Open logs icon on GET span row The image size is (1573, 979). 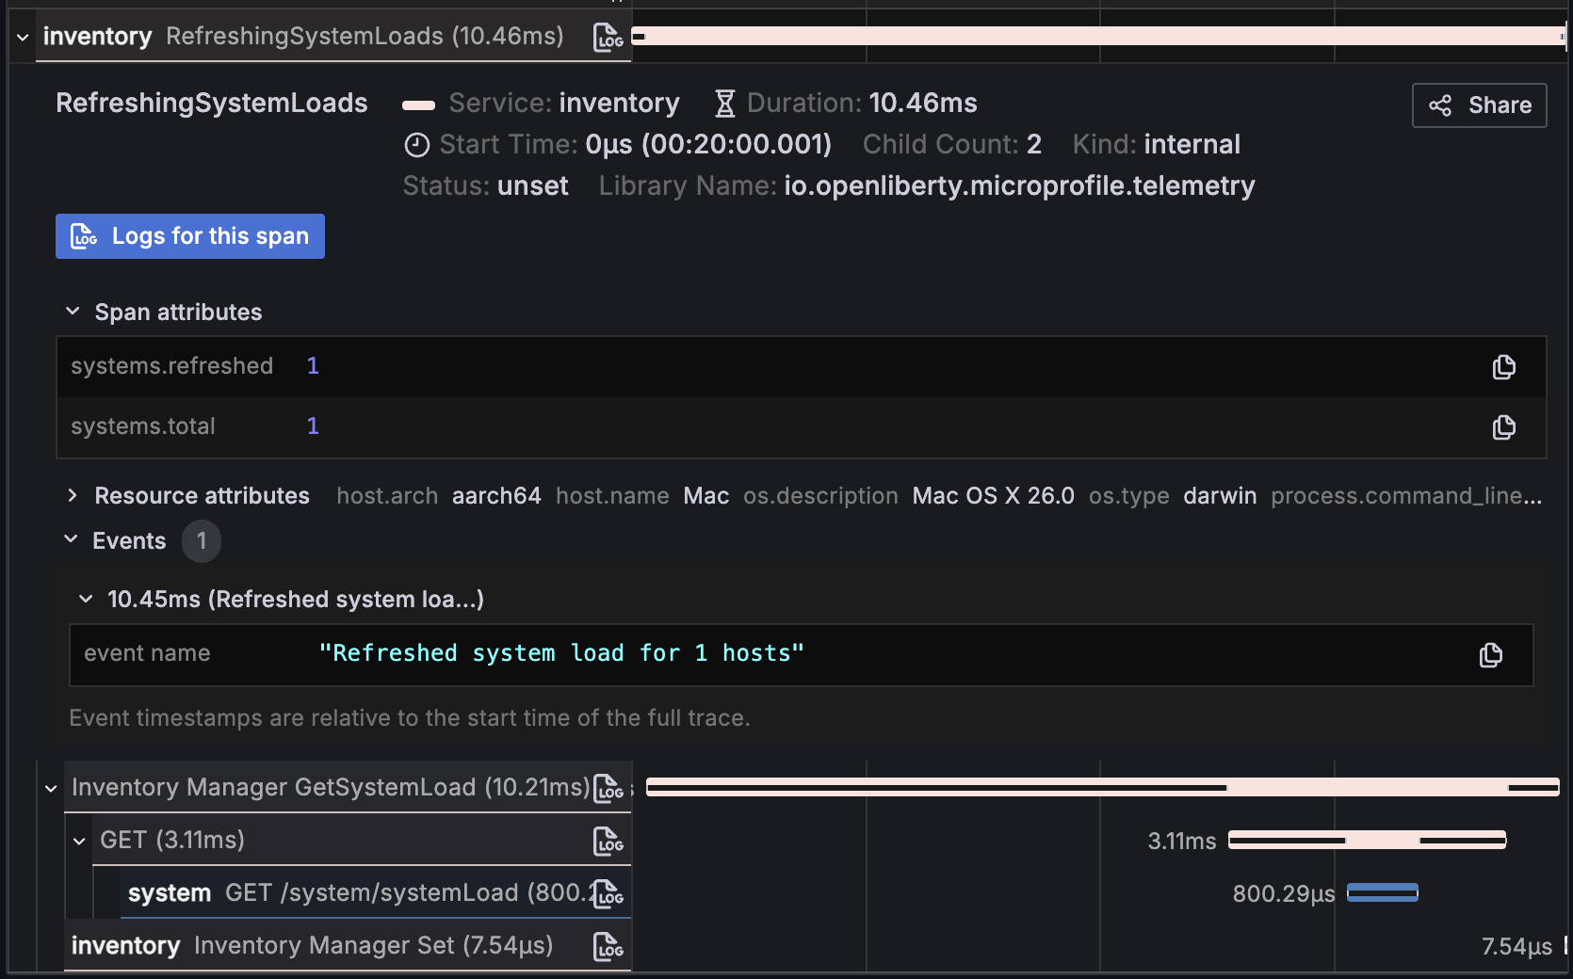tap(608, 841)
